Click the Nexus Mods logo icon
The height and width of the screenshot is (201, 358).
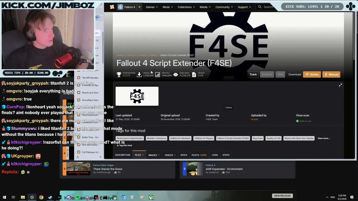tap(112, 7)
